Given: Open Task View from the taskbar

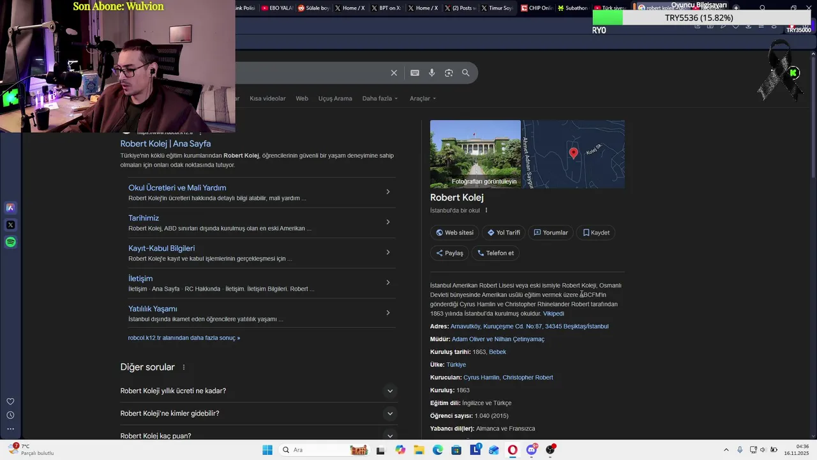Looking at the screenshot, I should (x=381, y=450).
